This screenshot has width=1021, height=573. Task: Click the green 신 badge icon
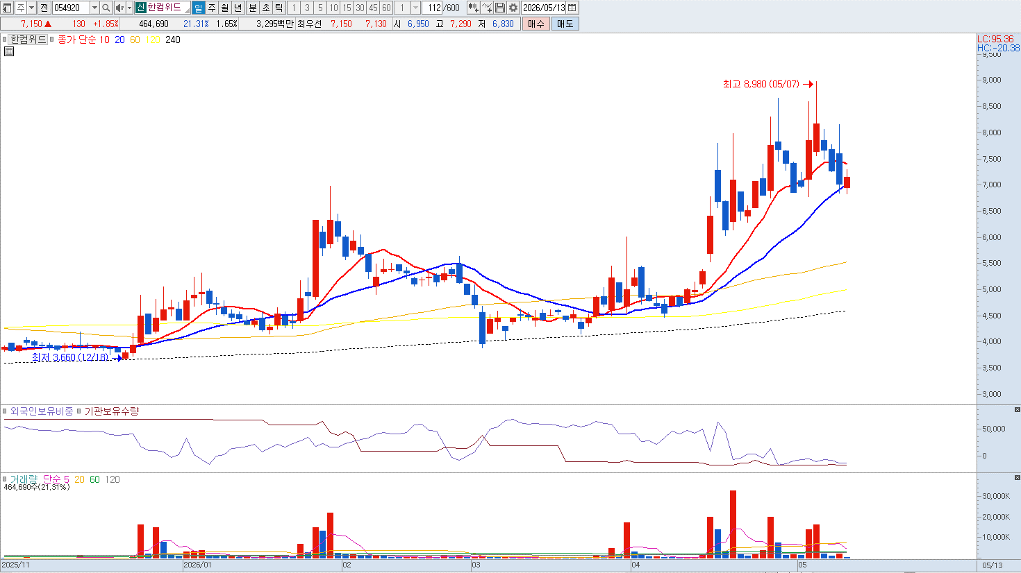pos(140,8)
